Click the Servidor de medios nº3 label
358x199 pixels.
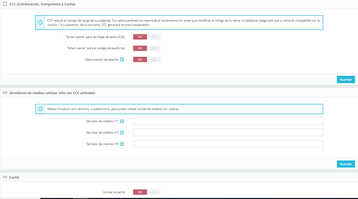(103, 144)
